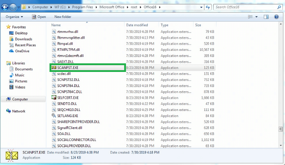285x165 pixels.
Task: Open Music library
Action: pyautogui.click(x=19, y=75)
